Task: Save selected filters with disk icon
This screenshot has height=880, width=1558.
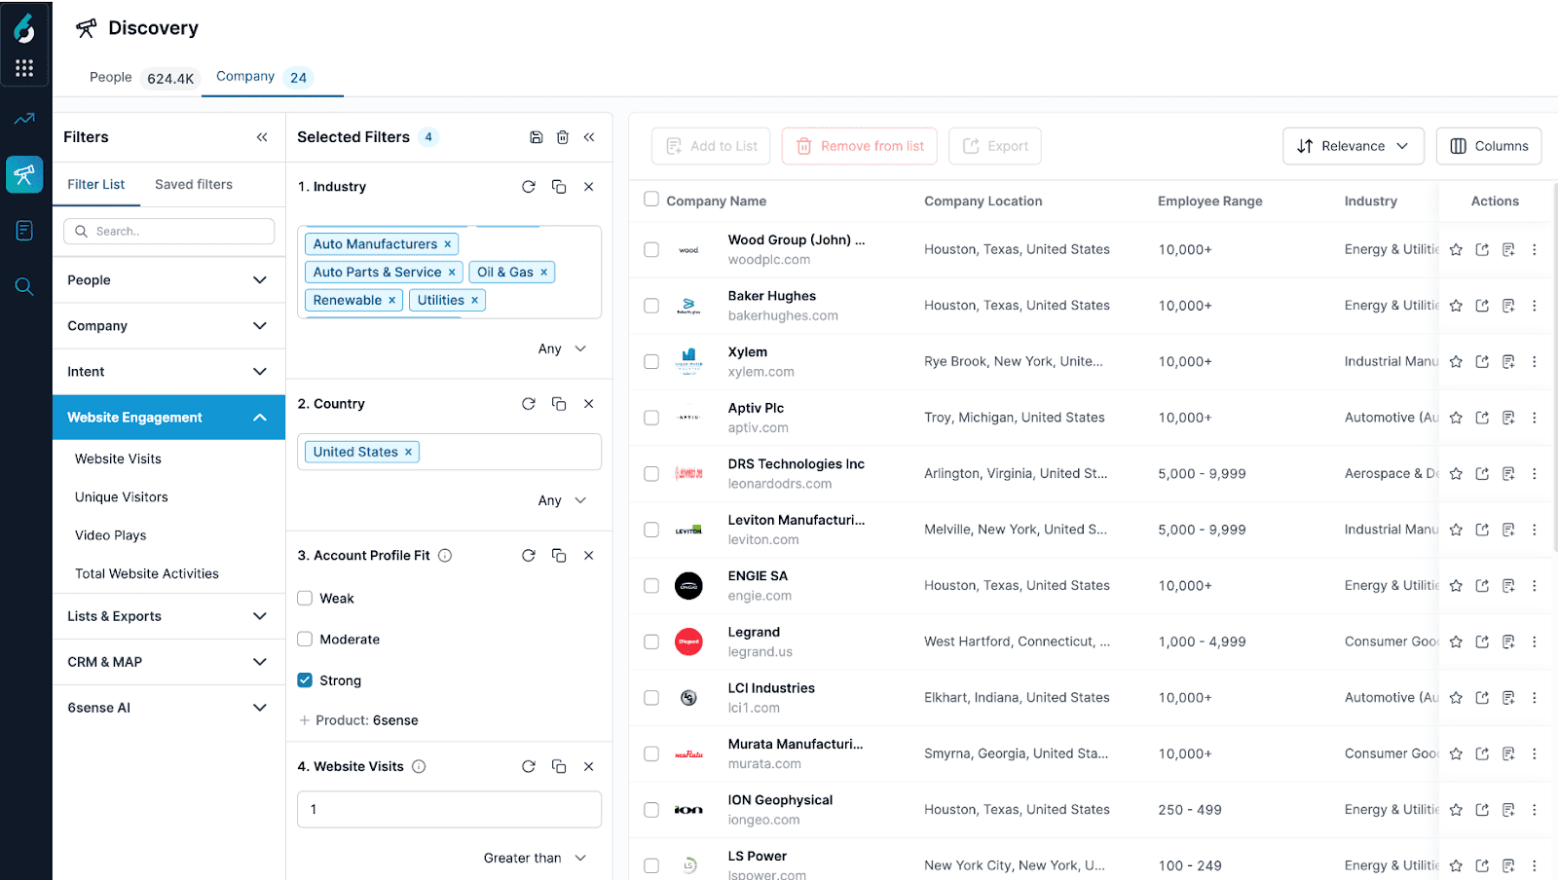Action: pos(536,137)
